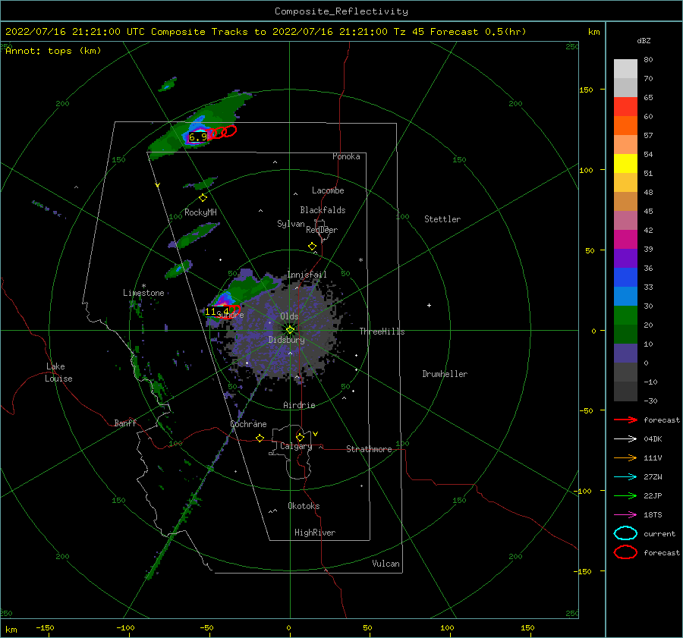Click the Banff label
This screenshot has width=683, height=638.
(x=125, y=423)
